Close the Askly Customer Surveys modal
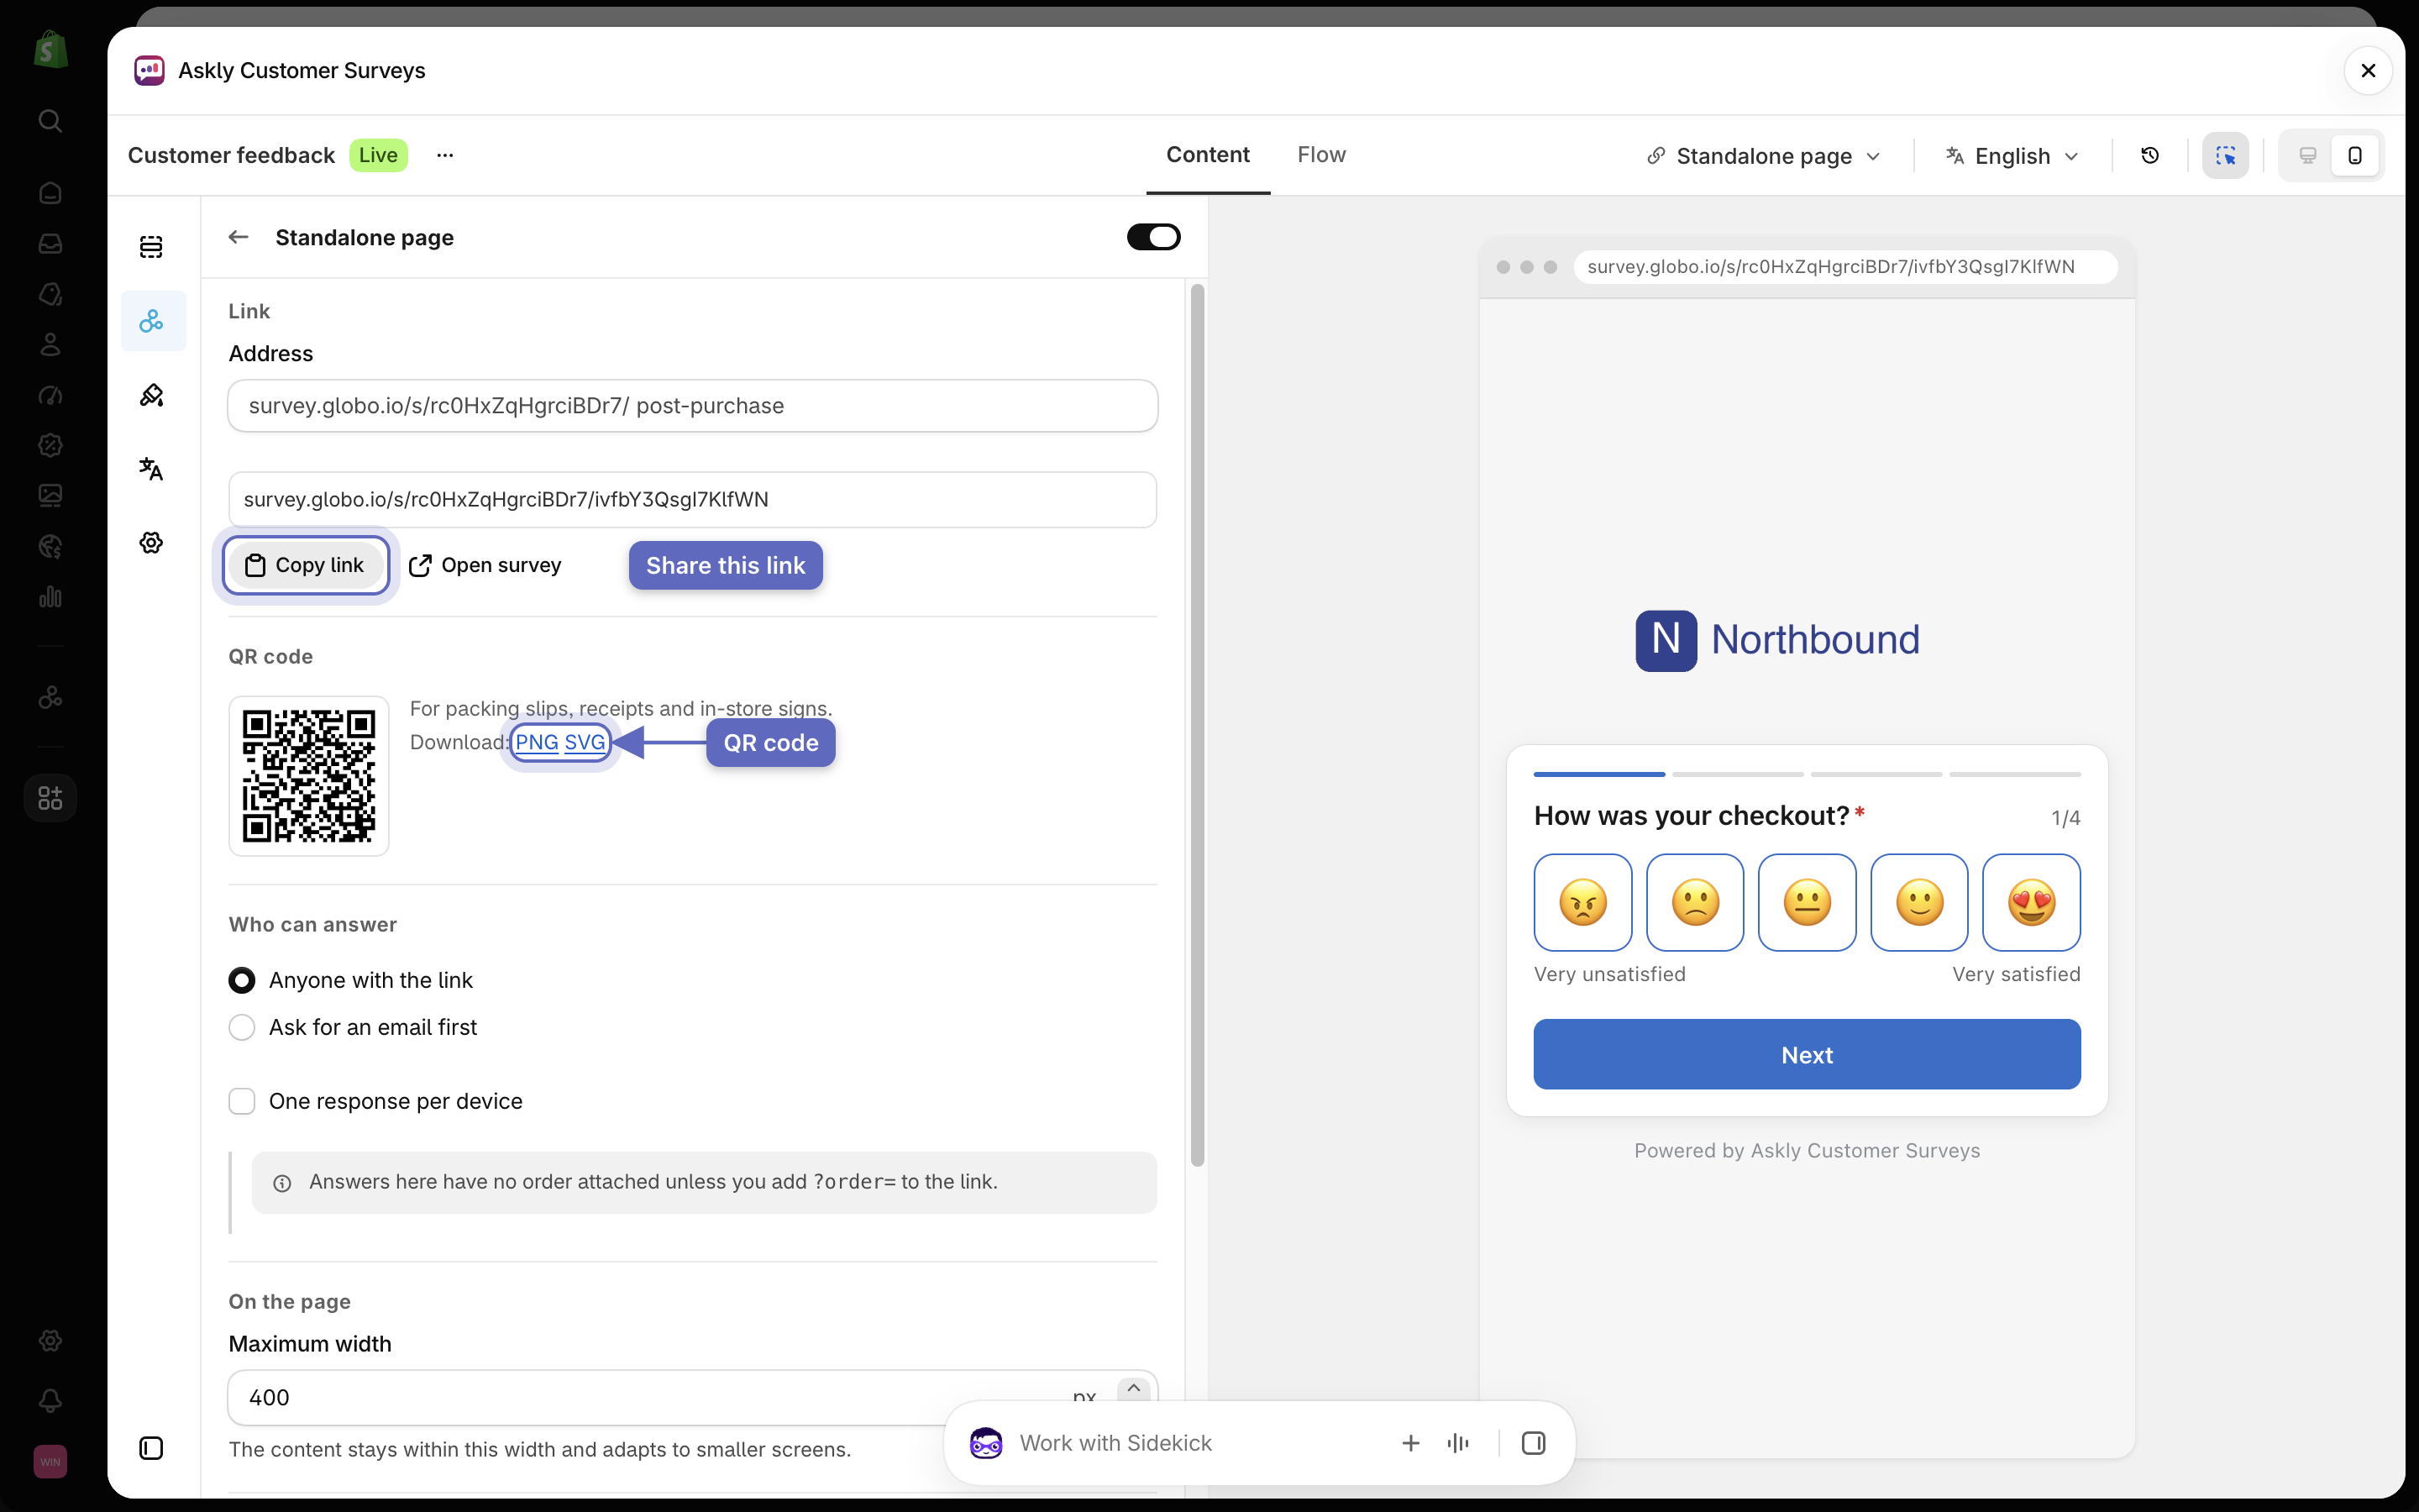This screenshot has height=1512, width=2419. coord(2367,71)
